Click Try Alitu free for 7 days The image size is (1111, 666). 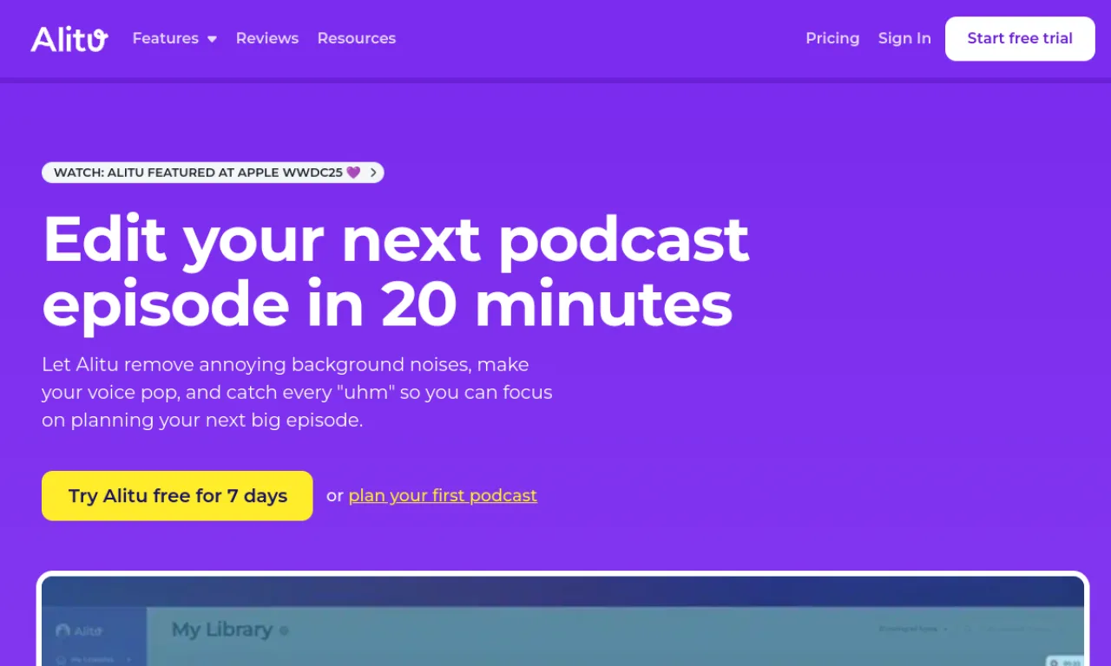pyautogui.click(x=177, y=496)
